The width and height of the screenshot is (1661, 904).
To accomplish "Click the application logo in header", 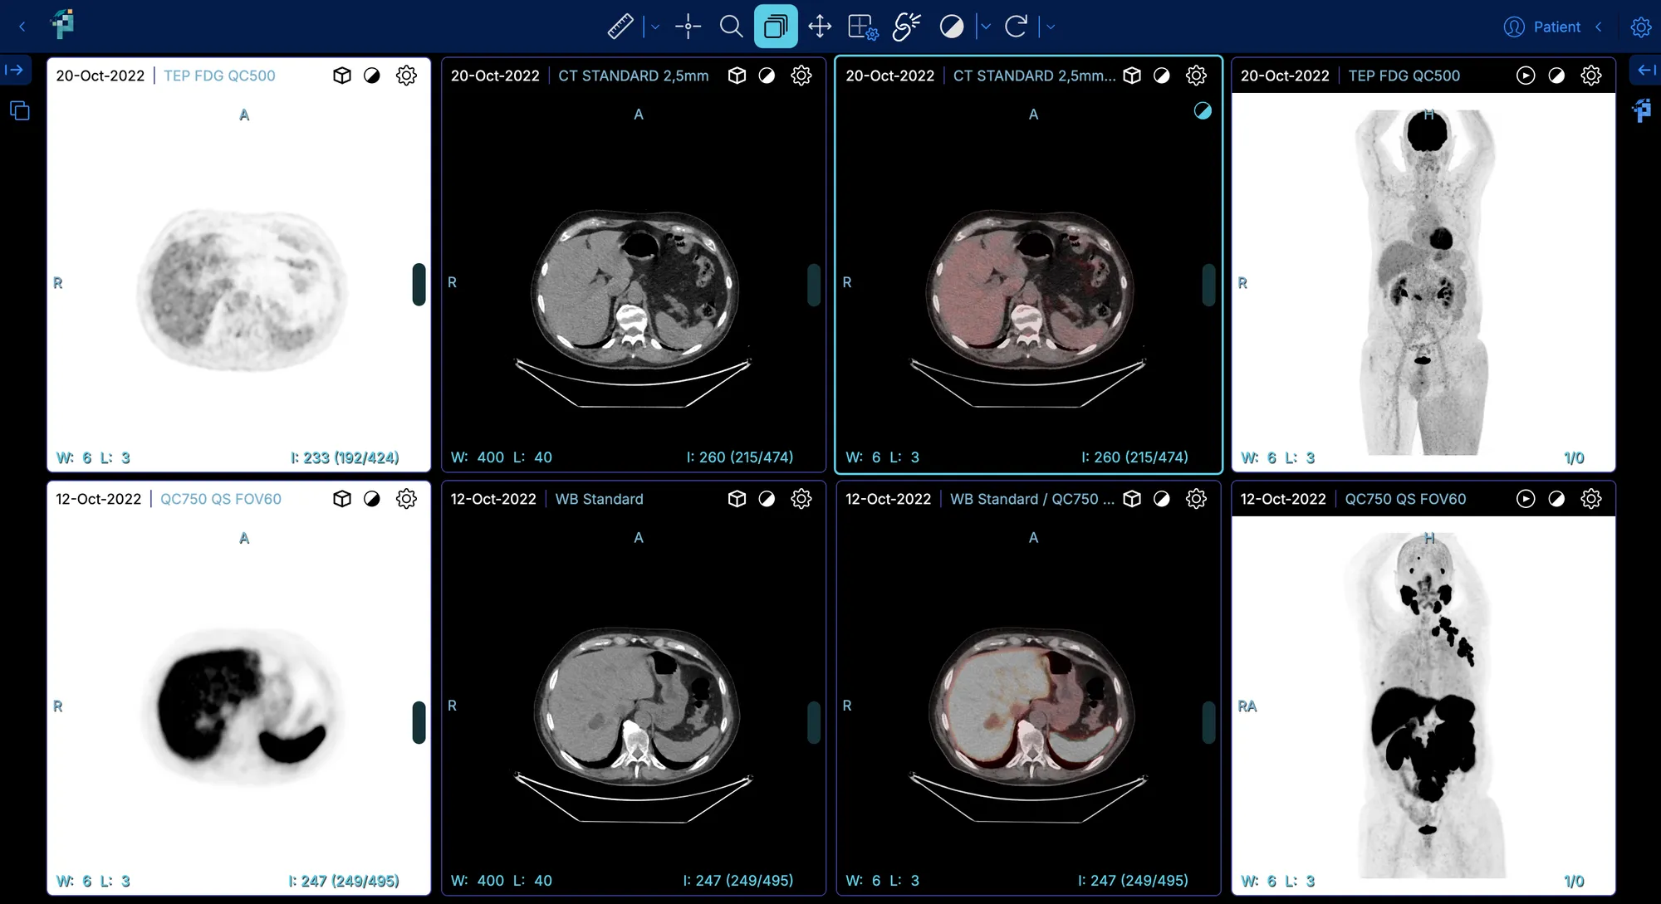I will tap(63, 25).
